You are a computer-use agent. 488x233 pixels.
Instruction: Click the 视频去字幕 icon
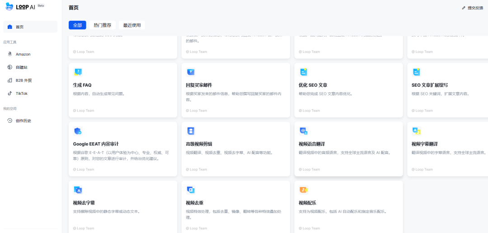78,190
